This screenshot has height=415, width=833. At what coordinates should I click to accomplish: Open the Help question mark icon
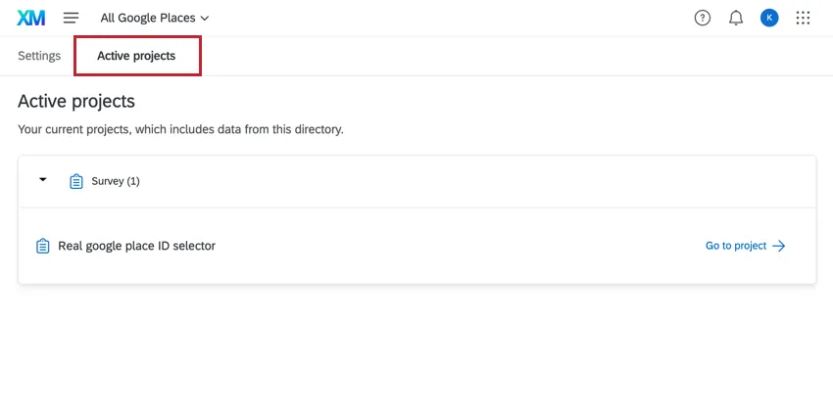tap(702, 18)
